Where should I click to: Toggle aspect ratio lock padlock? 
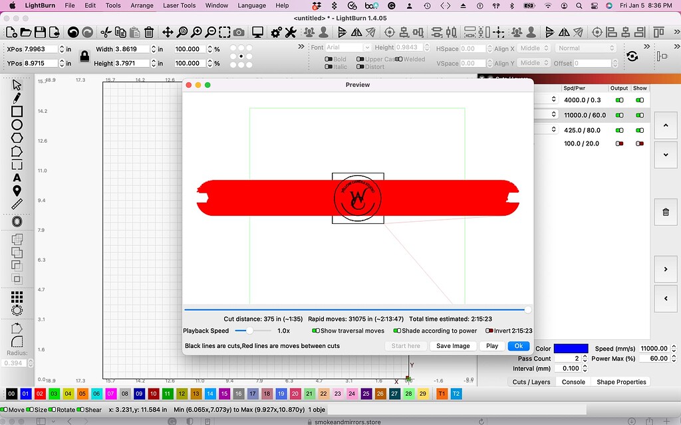point(84,56)
